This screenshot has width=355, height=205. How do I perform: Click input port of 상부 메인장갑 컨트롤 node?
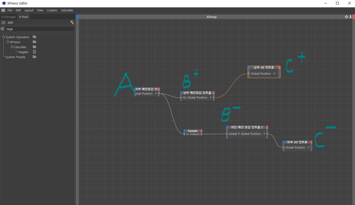(x=181, y=98)
